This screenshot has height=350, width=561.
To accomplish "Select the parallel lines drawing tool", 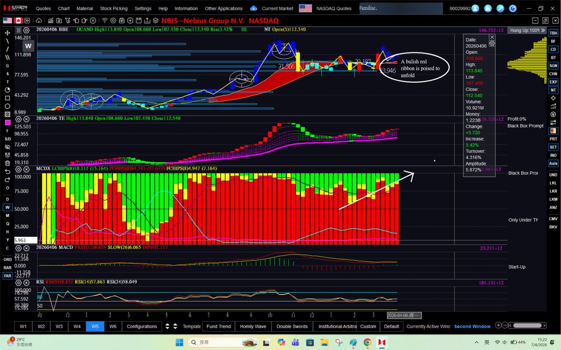I will 7,57.
